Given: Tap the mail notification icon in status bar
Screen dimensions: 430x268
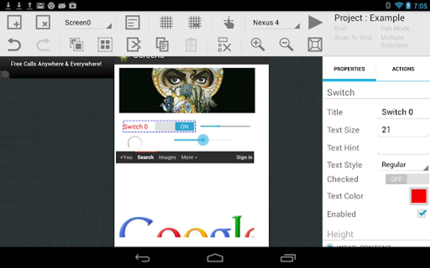Looking at the screenshot, I should click(x=40, y=5).
